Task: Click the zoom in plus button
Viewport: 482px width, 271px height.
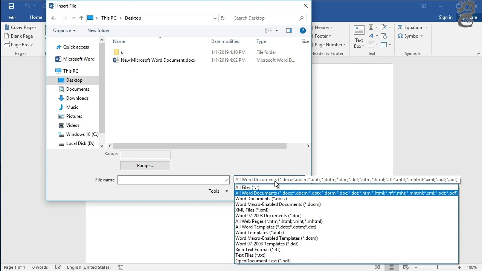Action: point(459,267)
